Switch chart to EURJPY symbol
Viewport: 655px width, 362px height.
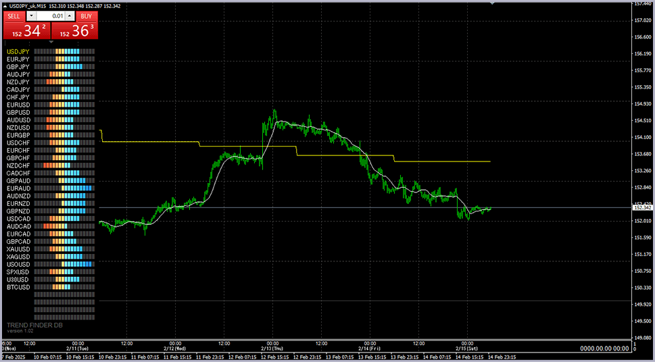point(18,59)
